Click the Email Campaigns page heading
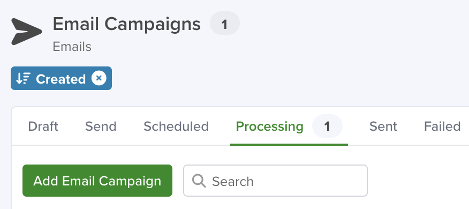This screenshot has height=209, width=469. click(x=126, y=24)
